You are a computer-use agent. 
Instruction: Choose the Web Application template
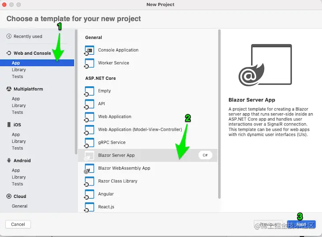click(x=147, y=117)
